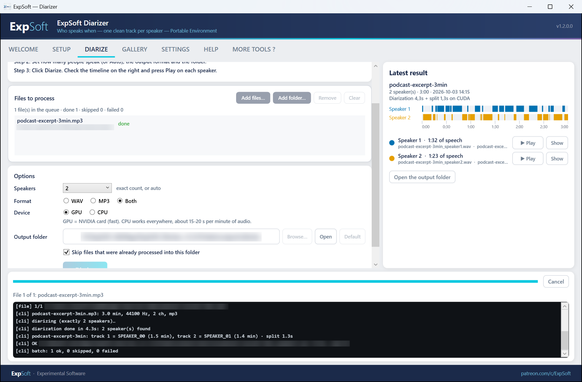Viewport: 582px width, 382px height.
Task: Click the Add folder... button
Action: [x=292, y=98]
